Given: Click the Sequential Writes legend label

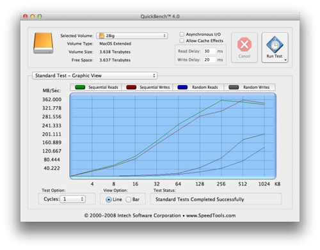Looking at the screenshot, I should pyautogui.click(x=155, y=87).
